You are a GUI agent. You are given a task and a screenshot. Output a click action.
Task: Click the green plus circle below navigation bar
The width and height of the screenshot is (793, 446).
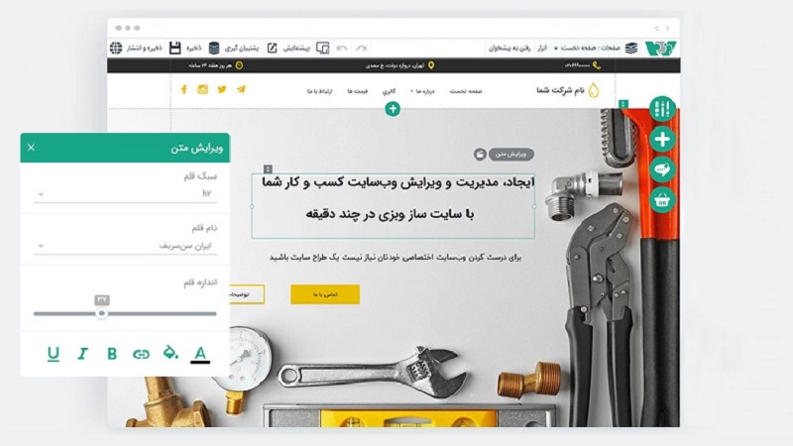[393, 109]
